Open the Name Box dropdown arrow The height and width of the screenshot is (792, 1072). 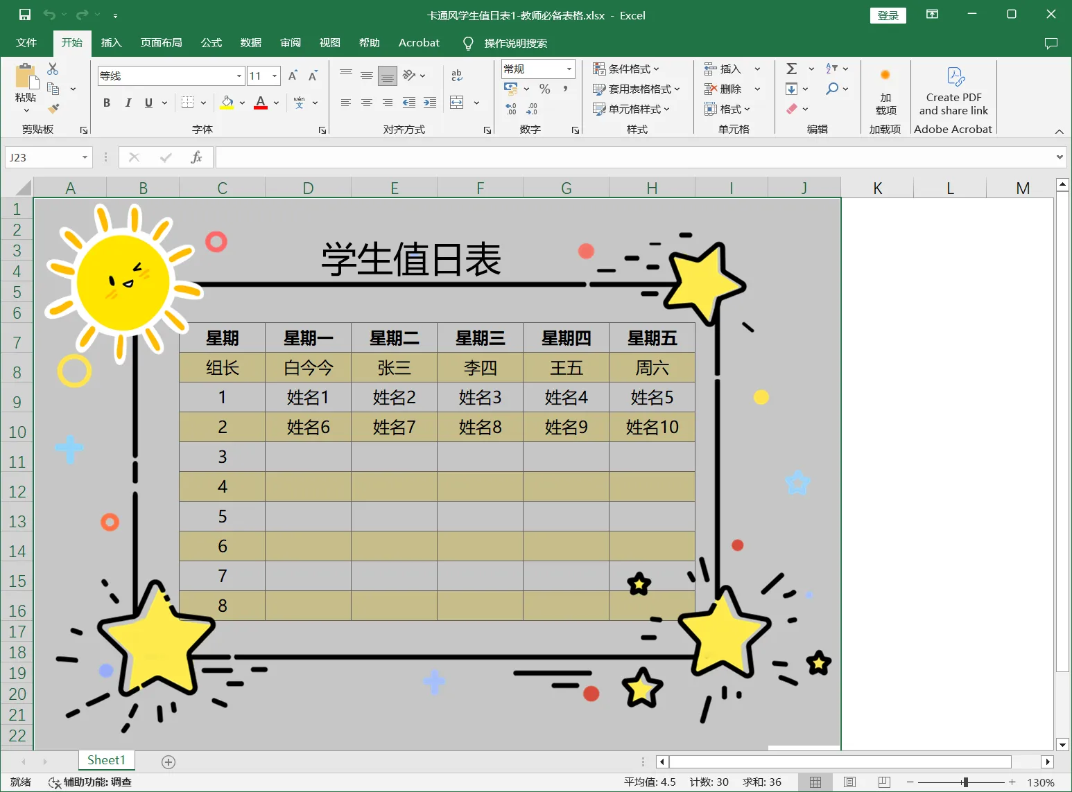85,157
